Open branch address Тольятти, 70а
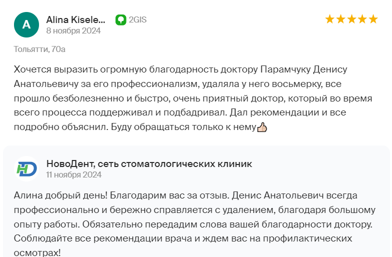 tap(39, 49)
